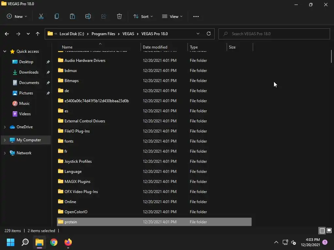Viewport: 334px width, 250px height.
Task: Click the vertical scrollbar thumb
Action: pyautogui.click(x=331, y=56)
